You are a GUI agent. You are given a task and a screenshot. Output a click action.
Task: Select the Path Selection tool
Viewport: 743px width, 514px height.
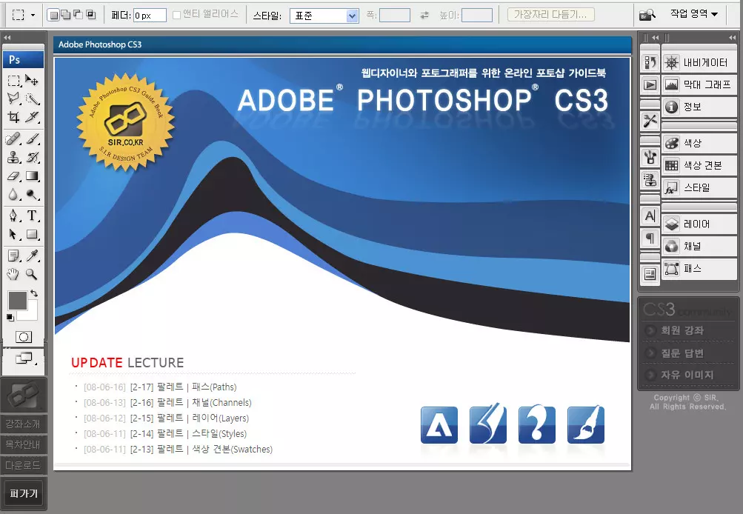(14, 234)
